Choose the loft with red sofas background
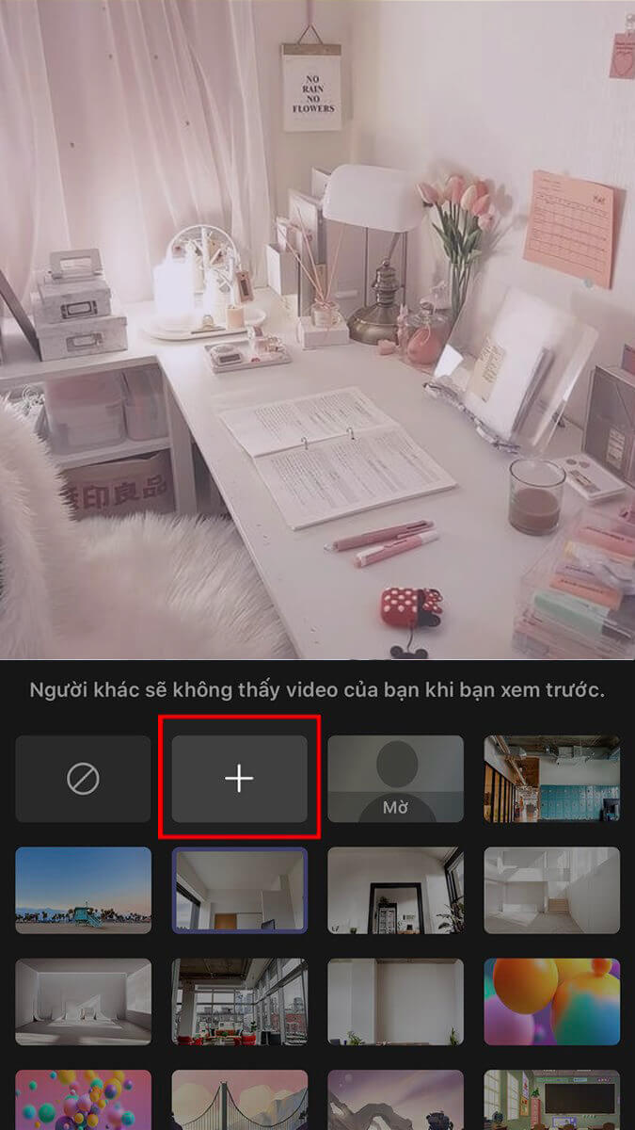635x1130 pixels. click(239, 1001)
